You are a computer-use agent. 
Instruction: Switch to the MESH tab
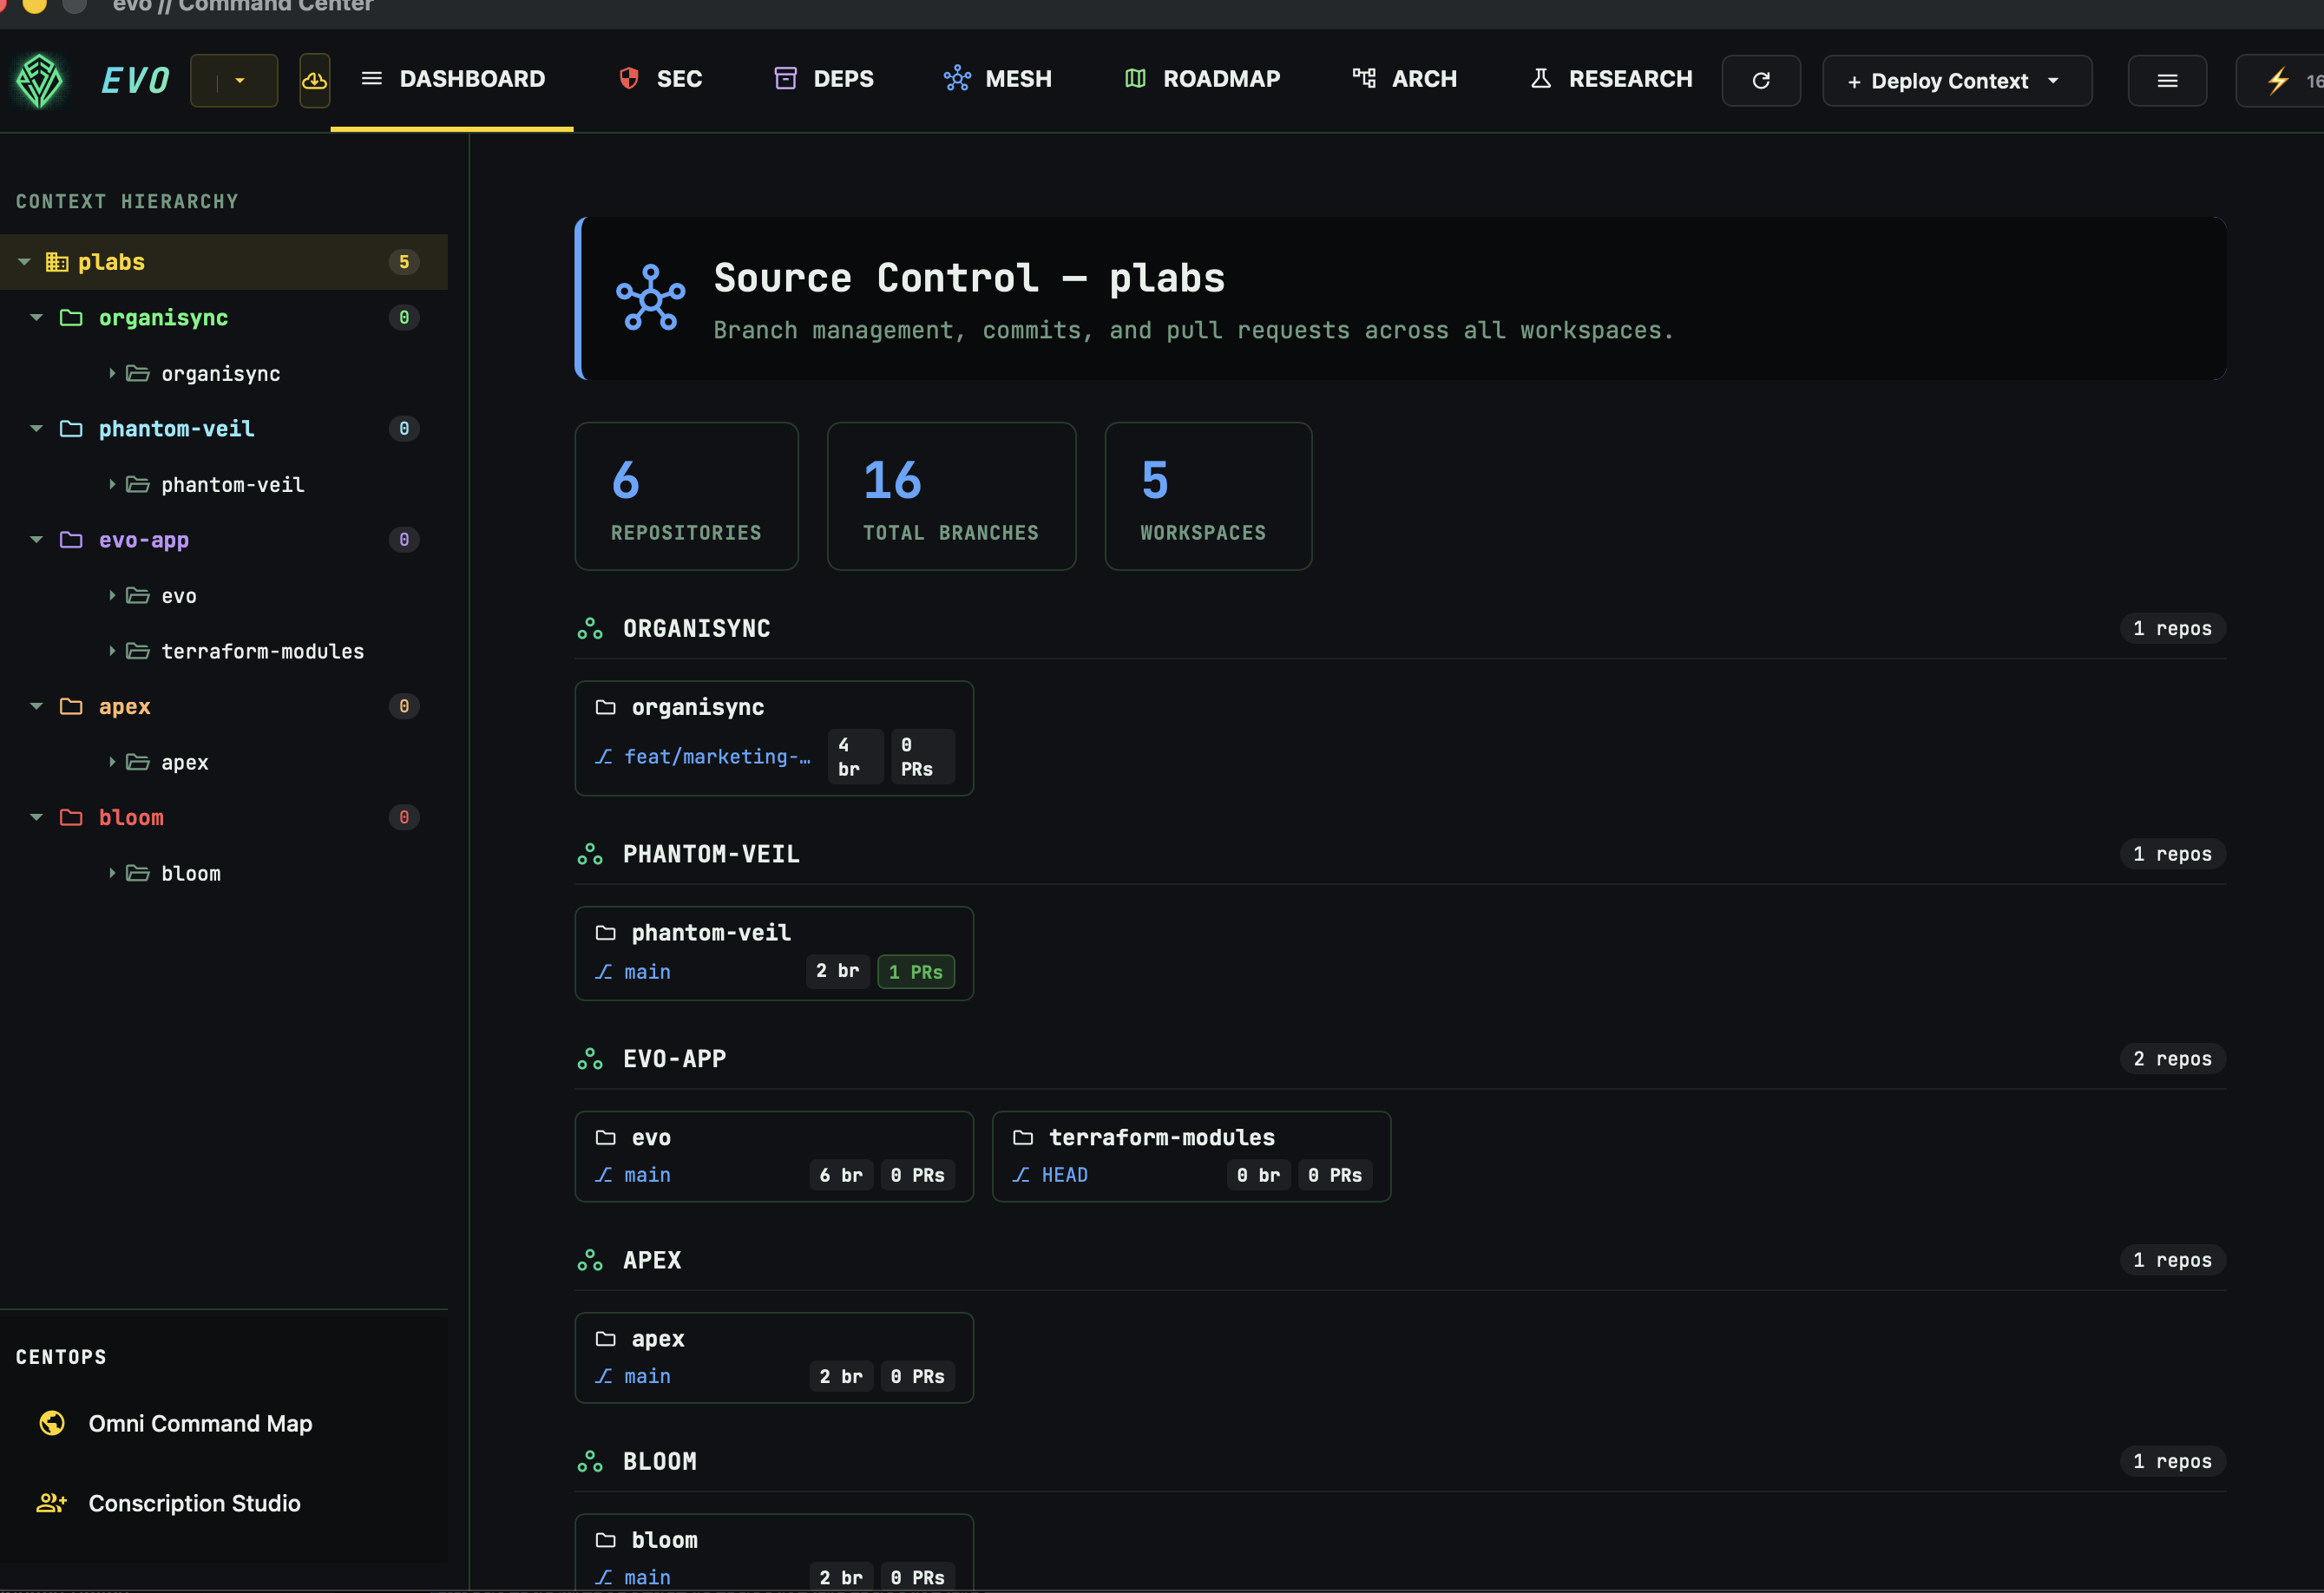click(998, 79)
